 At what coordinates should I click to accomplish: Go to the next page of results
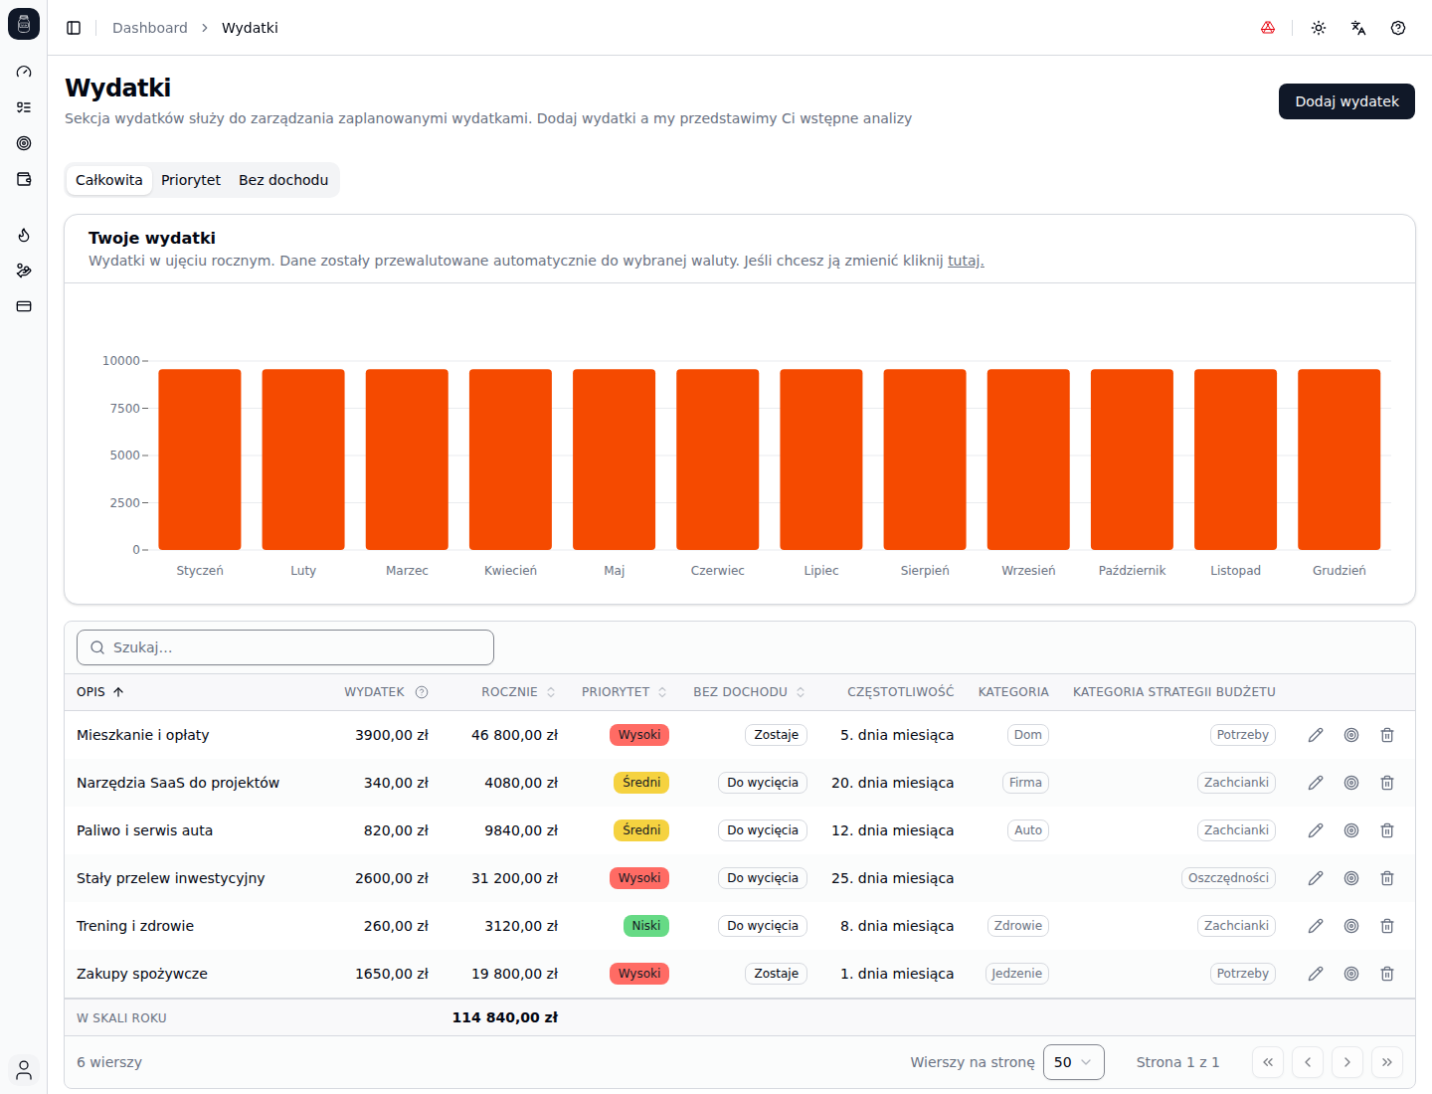click(x=1347, y=1062)
